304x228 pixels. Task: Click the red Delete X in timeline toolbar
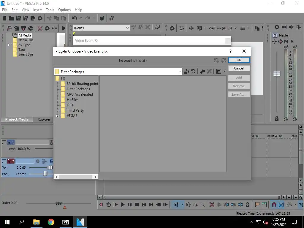point(212,205)
